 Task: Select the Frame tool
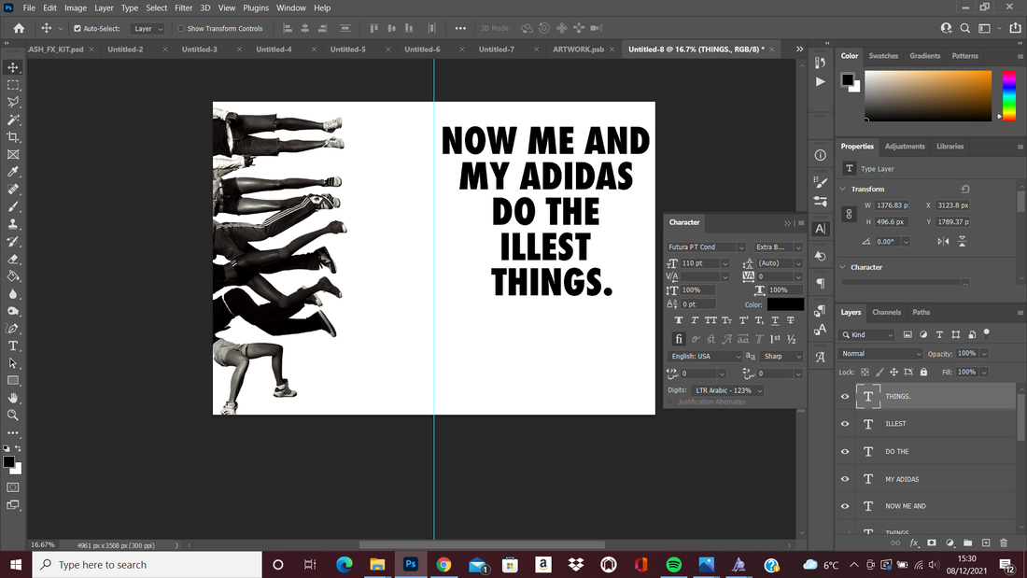click(13, 155)
